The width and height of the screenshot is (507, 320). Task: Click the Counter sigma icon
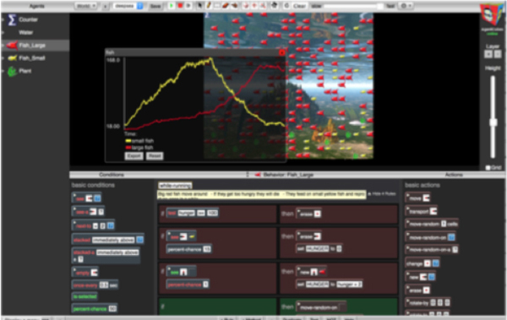tap(12, 19)
